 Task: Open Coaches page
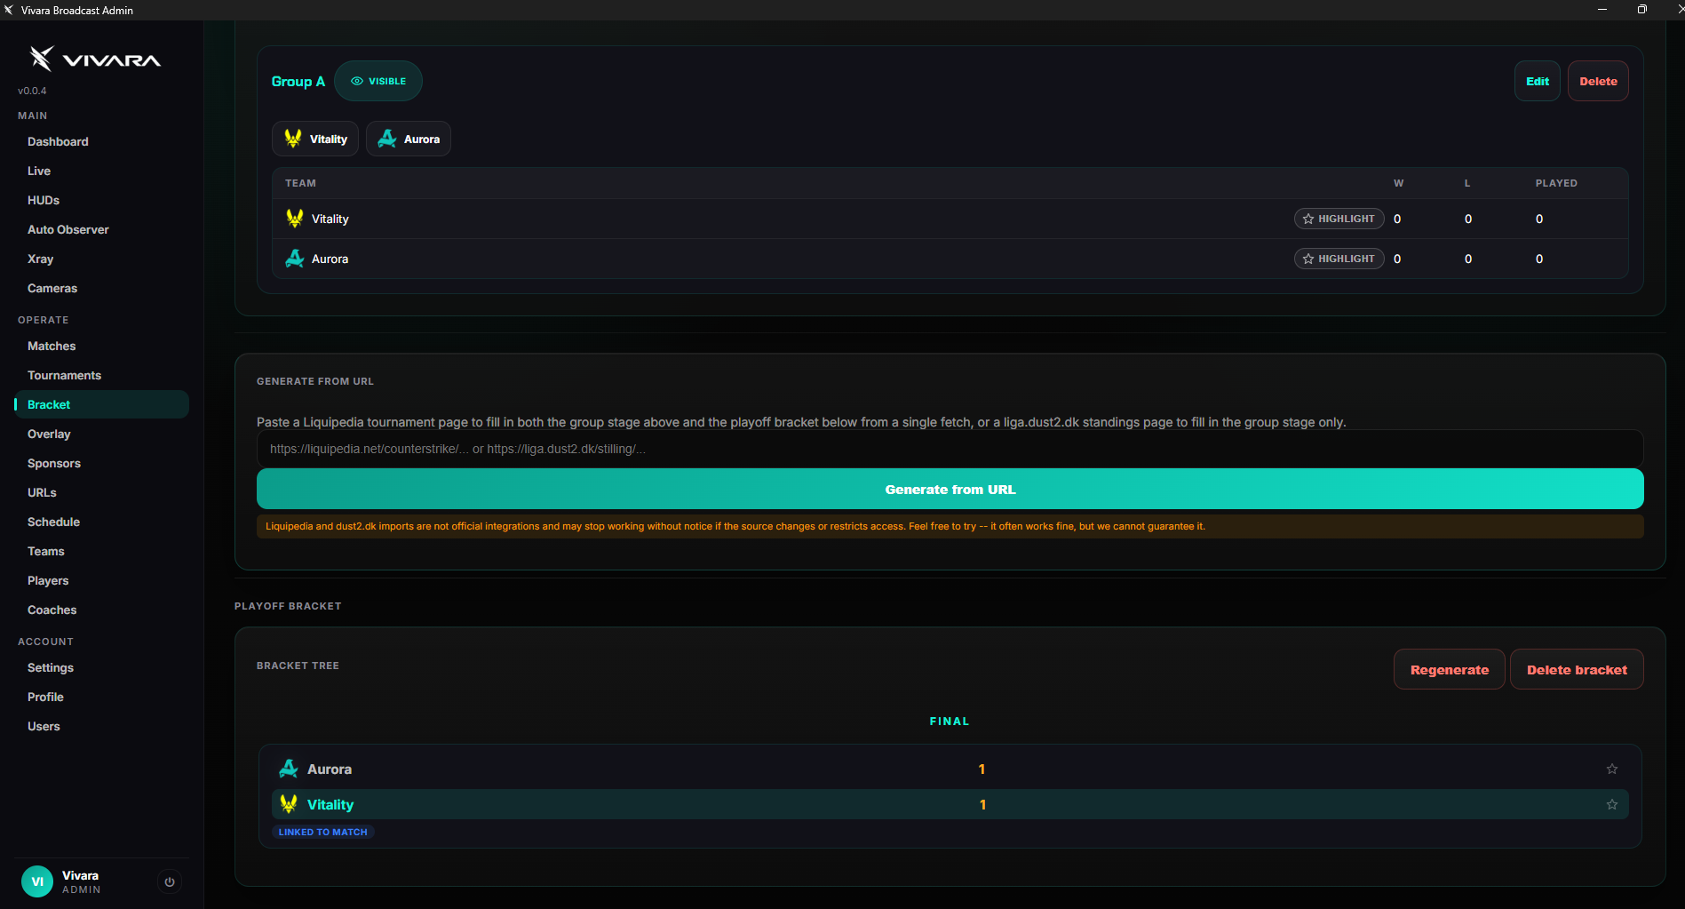(x=101, y=610)
